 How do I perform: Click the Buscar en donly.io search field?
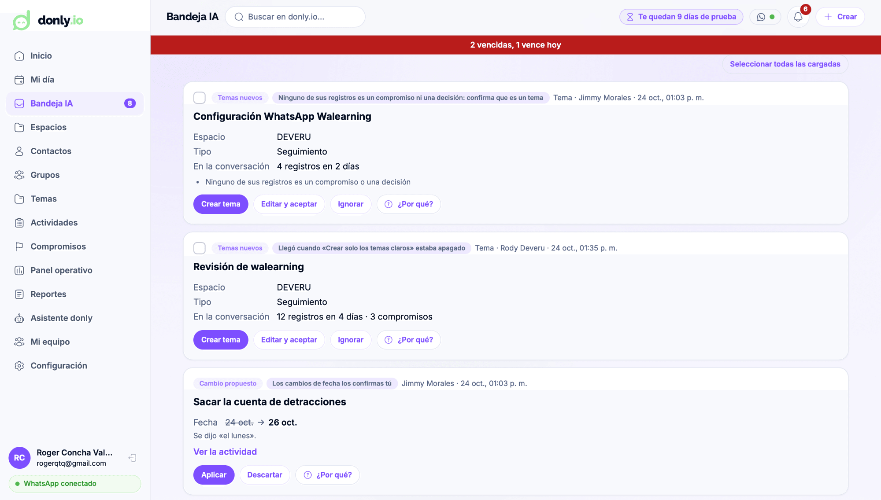click(x=295, y=17)
